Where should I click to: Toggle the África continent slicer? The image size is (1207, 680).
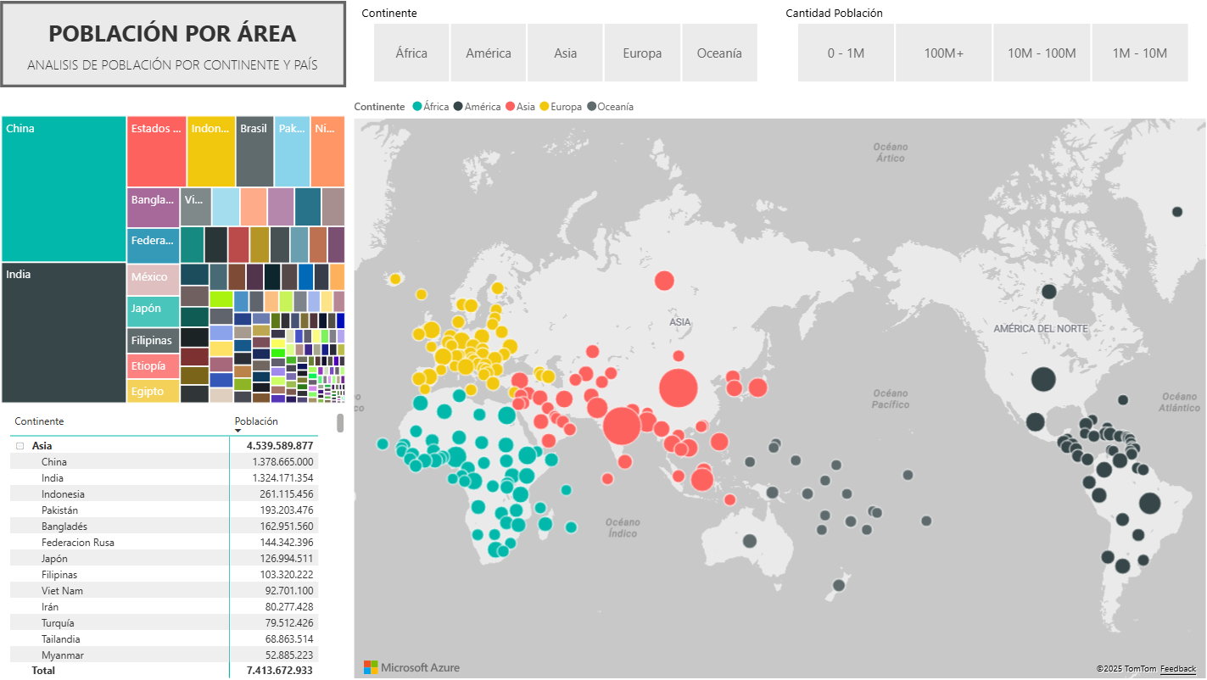click(x=411, y=53)
